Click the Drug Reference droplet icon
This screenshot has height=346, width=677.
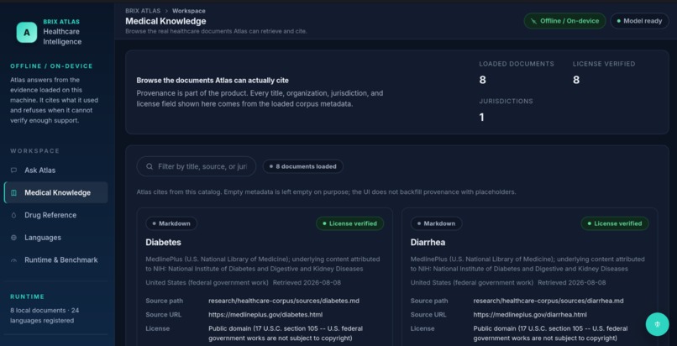click(x=13, y=215)
